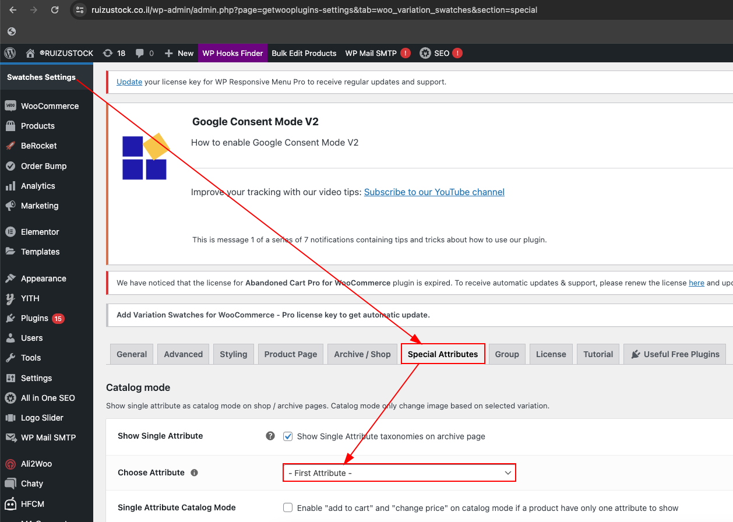Screen dimensions: 733x522
Task: Click the Users person icon
Action: 10,338
